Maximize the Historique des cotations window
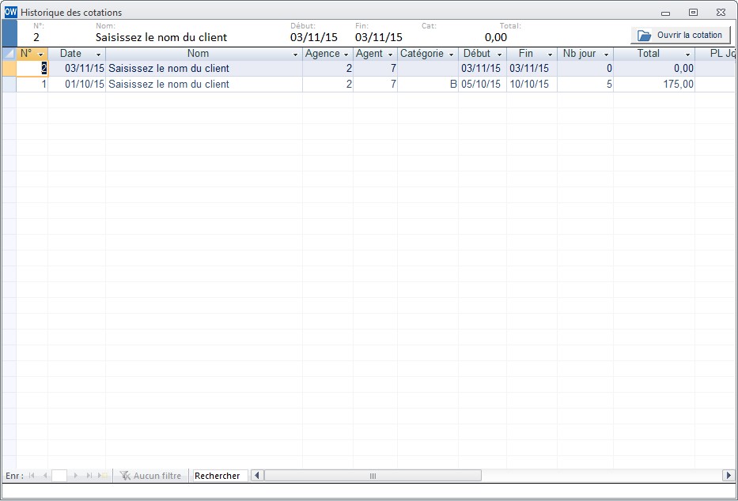738x501 pixels. point(693,13)
